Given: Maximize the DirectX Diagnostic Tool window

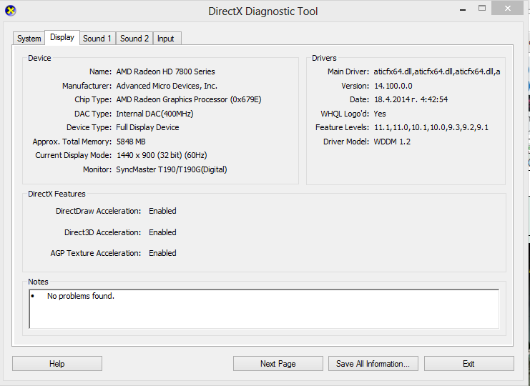Looking at the screenshot, I should click(x=482, y=8).
